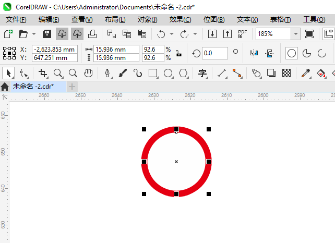Select the second magnifier tool
The height and width of the screenshot is (243, 335).
(73, 73)
